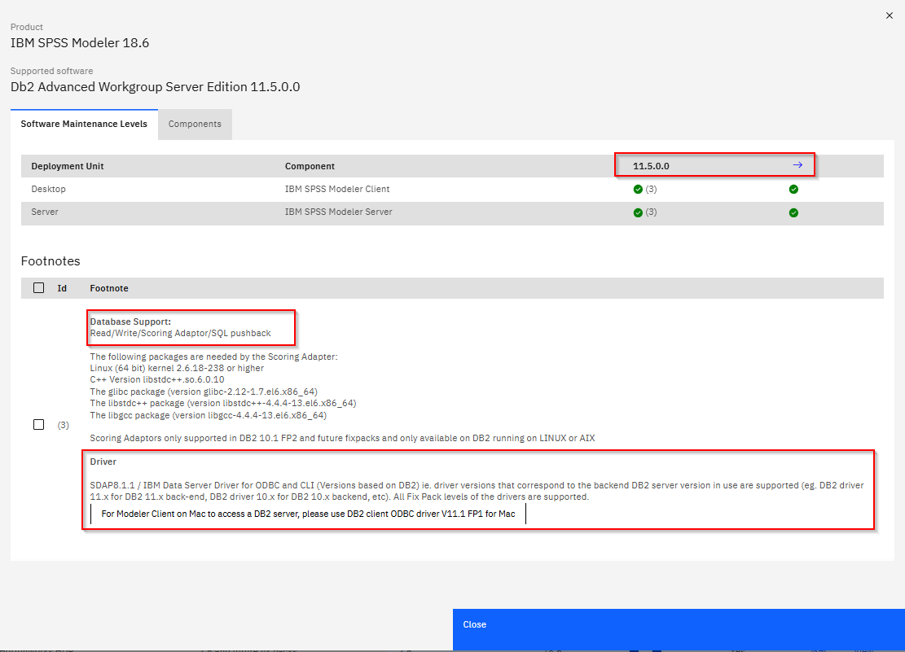Click the Modeler Client on Mac note
Viewport: 905px width, 652px height.
click(x=308, y=514)
